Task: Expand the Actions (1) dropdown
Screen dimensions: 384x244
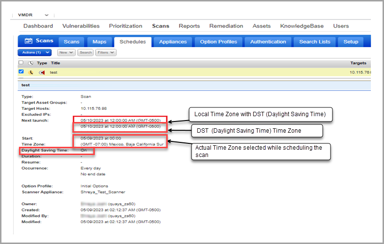Action: pos(35,52)
